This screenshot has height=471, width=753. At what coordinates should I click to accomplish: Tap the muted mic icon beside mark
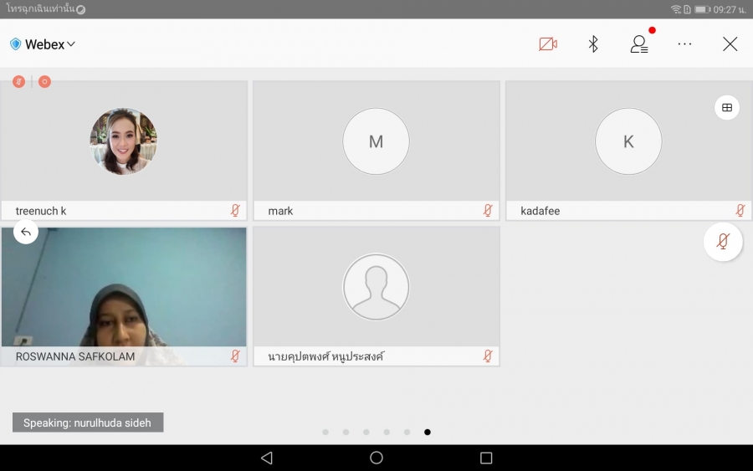pos(488,211)
